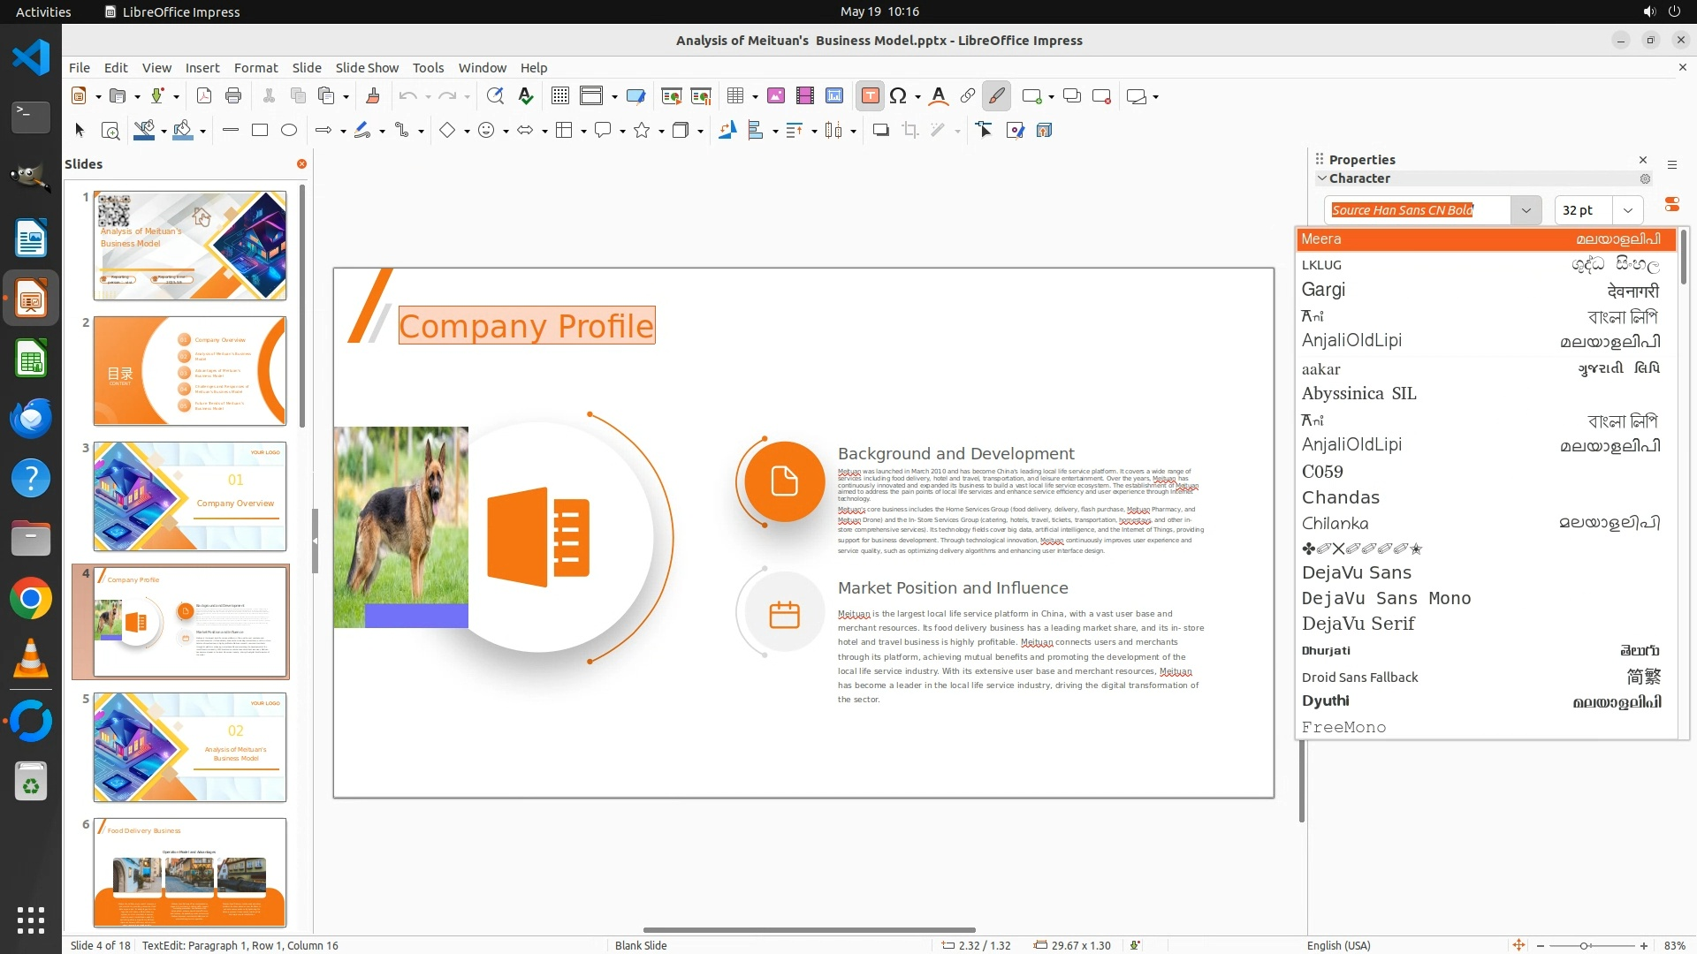Toggle the Shadow icon in drawing toolbar
The image size is (1697, 954).
880,131
